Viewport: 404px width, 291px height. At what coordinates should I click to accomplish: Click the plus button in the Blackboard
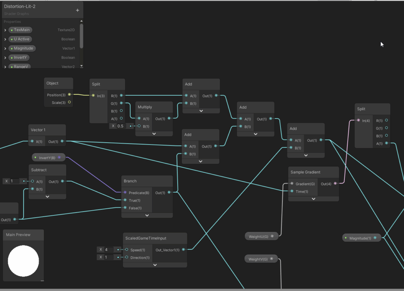coord(77,10)
